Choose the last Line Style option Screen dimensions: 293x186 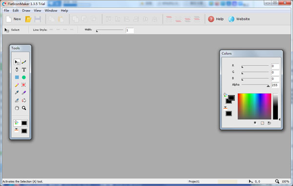tap(72, 30)
